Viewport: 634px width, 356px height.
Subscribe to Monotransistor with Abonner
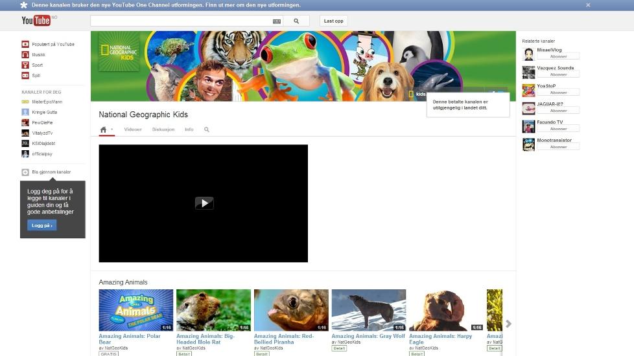pos(558,147)
